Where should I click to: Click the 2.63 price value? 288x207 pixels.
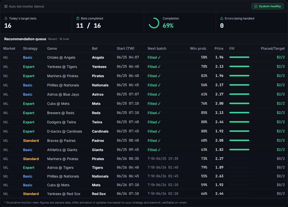[x=219, y=176]
